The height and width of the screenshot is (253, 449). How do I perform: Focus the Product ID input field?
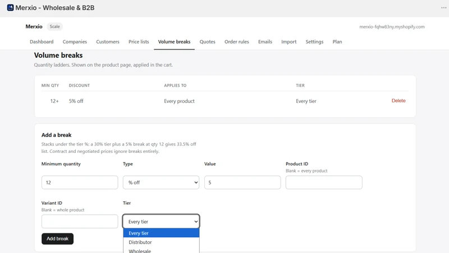324,182
